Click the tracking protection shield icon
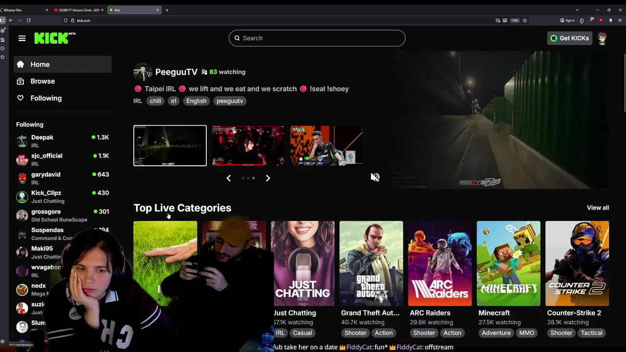This screenshot has width=626, height=352. pos(66,21)
